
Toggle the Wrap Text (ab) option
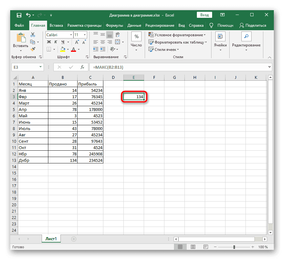click(117, 34)
